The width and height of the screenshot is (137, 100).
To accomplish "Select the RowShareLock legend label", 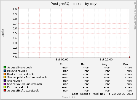I will tap(17, 71).
